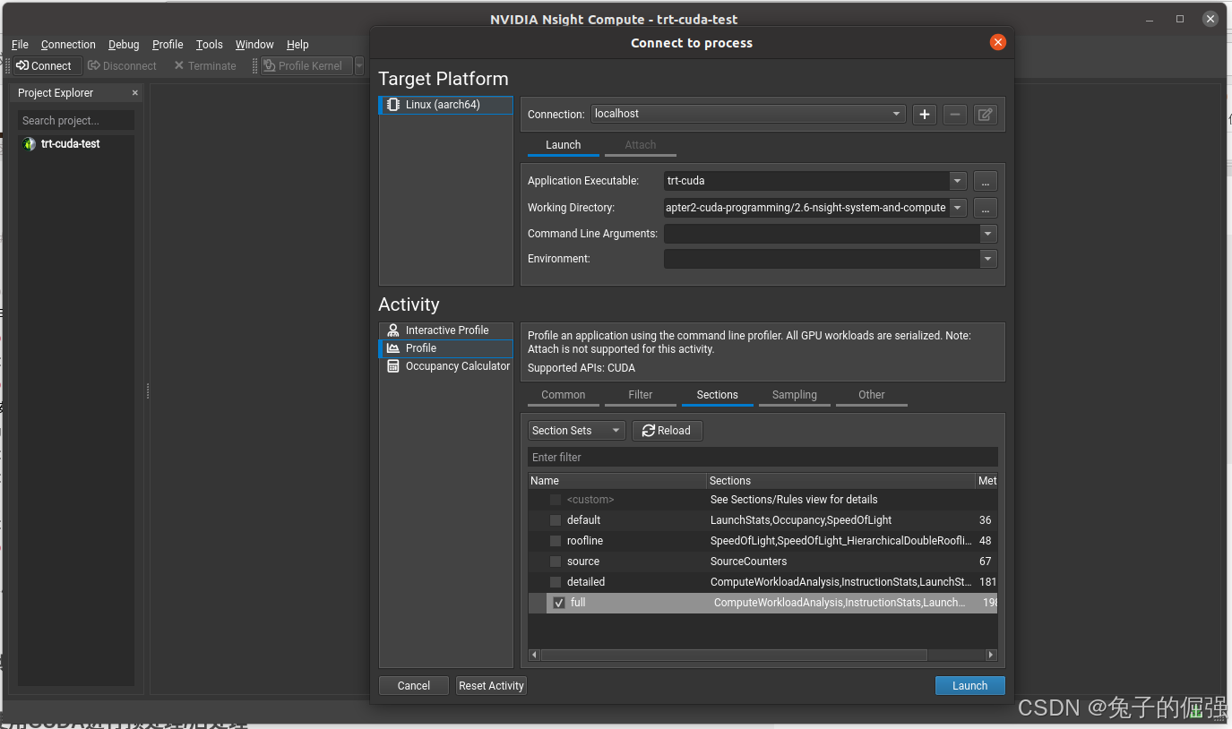1232x729 pixels.
Task: Click the Reload button
Action: pyautogui.click(x=667, y=431)
